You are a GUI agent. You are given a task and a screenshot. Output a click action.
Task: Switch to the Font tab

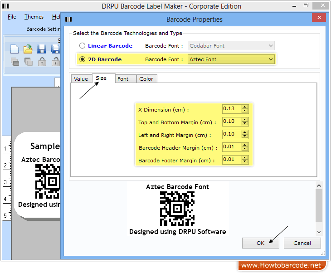coord(126,79)
